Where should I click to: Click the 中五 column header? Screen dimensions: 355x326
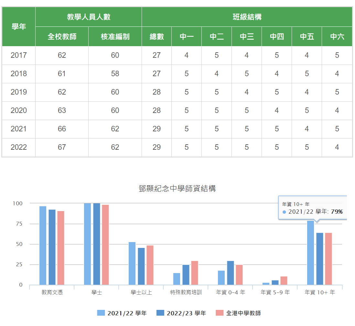(307, 36)
